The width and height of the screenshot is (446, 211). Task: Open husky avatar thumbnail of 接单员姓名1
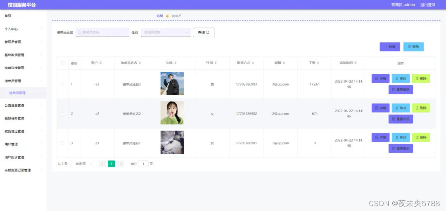tap(172, 142)
